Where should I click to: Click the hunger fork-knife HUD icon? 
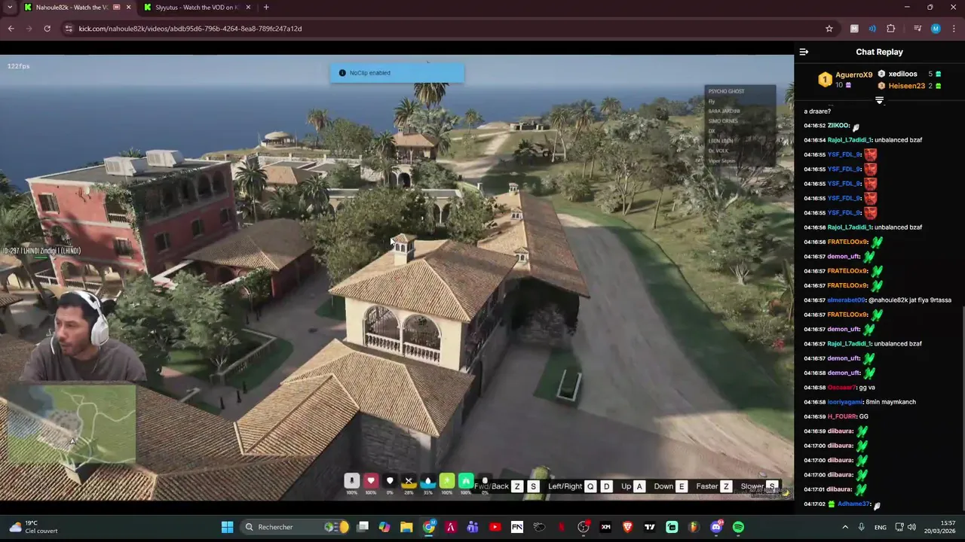[x=409, y=481]
